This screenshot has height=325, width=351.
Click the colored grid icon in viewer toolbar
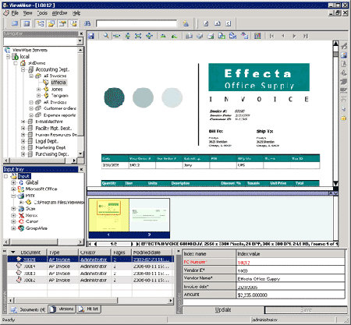pyautogui.click(x=257, y=36)
